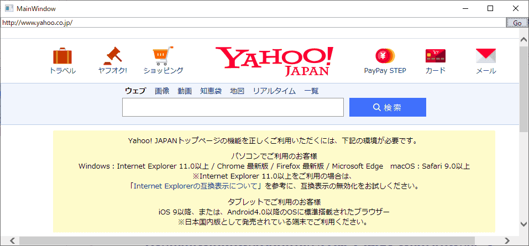
Task: Click the カード text link
Action: pyautogui.click(x=436, y=71)
